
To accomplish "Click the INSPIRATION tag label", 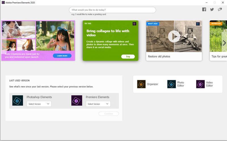I will 216,24.
